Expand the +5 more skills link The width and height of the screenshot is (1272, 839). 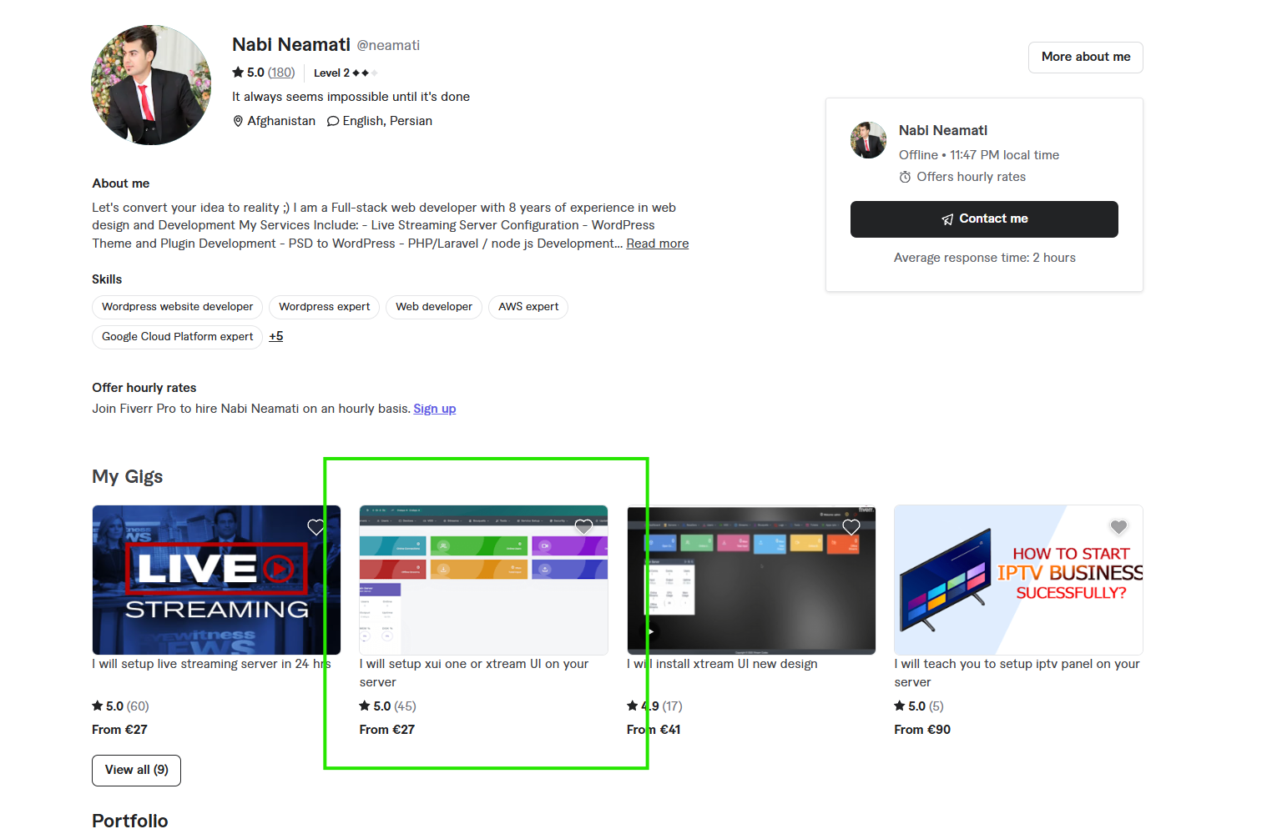click(276, 336)
